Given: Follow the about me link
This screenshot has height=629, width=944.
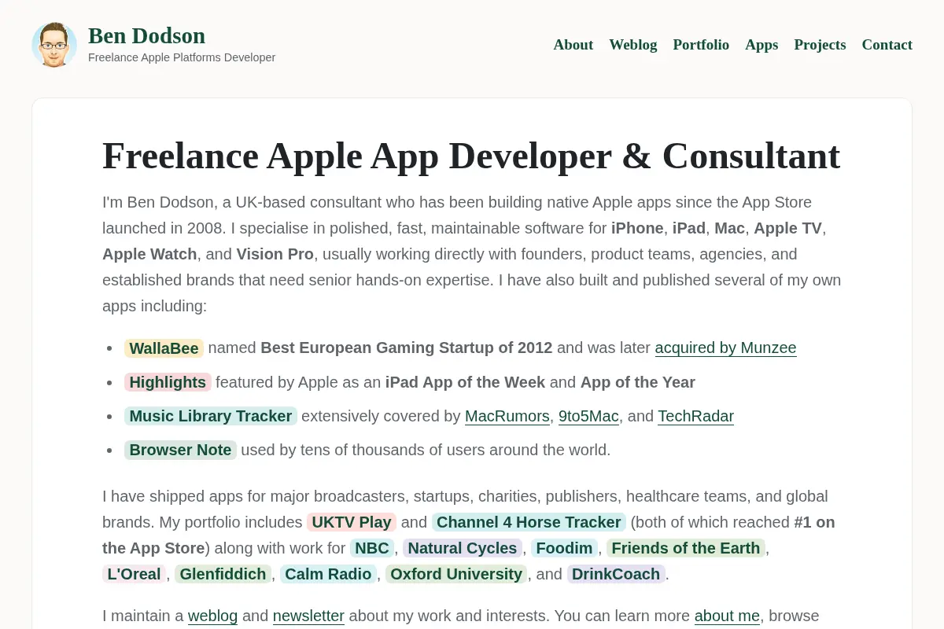Looking at the screenshot, I should pos(727,616).
